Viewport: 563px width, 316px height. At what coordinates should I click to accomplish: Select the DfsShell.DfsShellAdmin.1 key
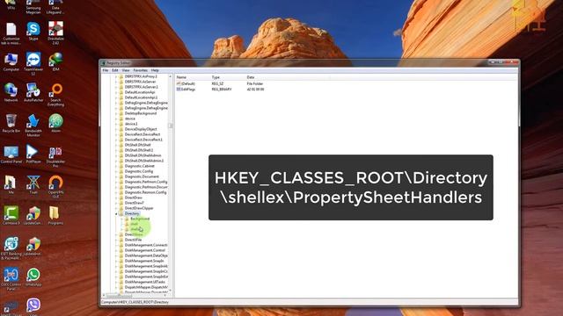point(144,161)
